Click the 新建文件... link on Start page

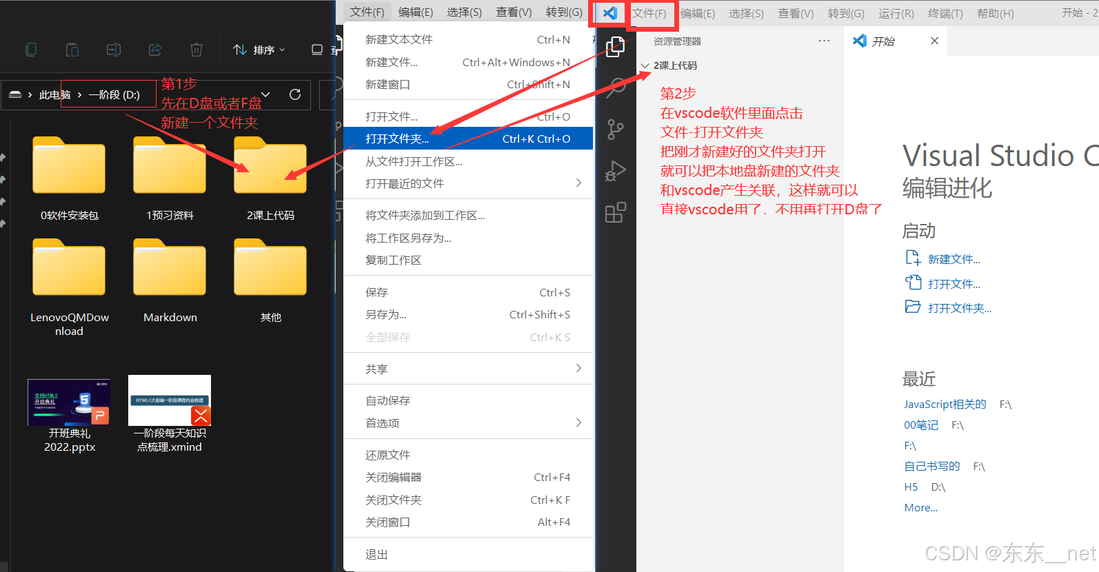pos(954,259)
